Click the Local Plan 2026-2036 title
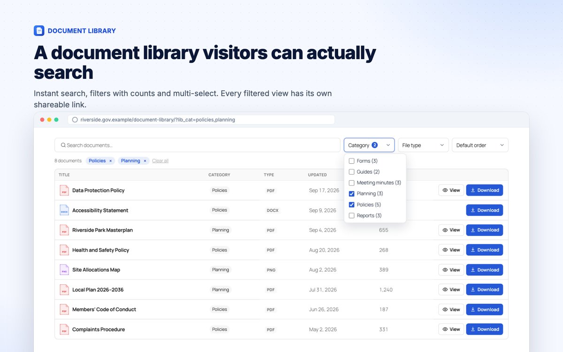The width and height of the screenshot is (563, 352). click(x=98, y=290)
